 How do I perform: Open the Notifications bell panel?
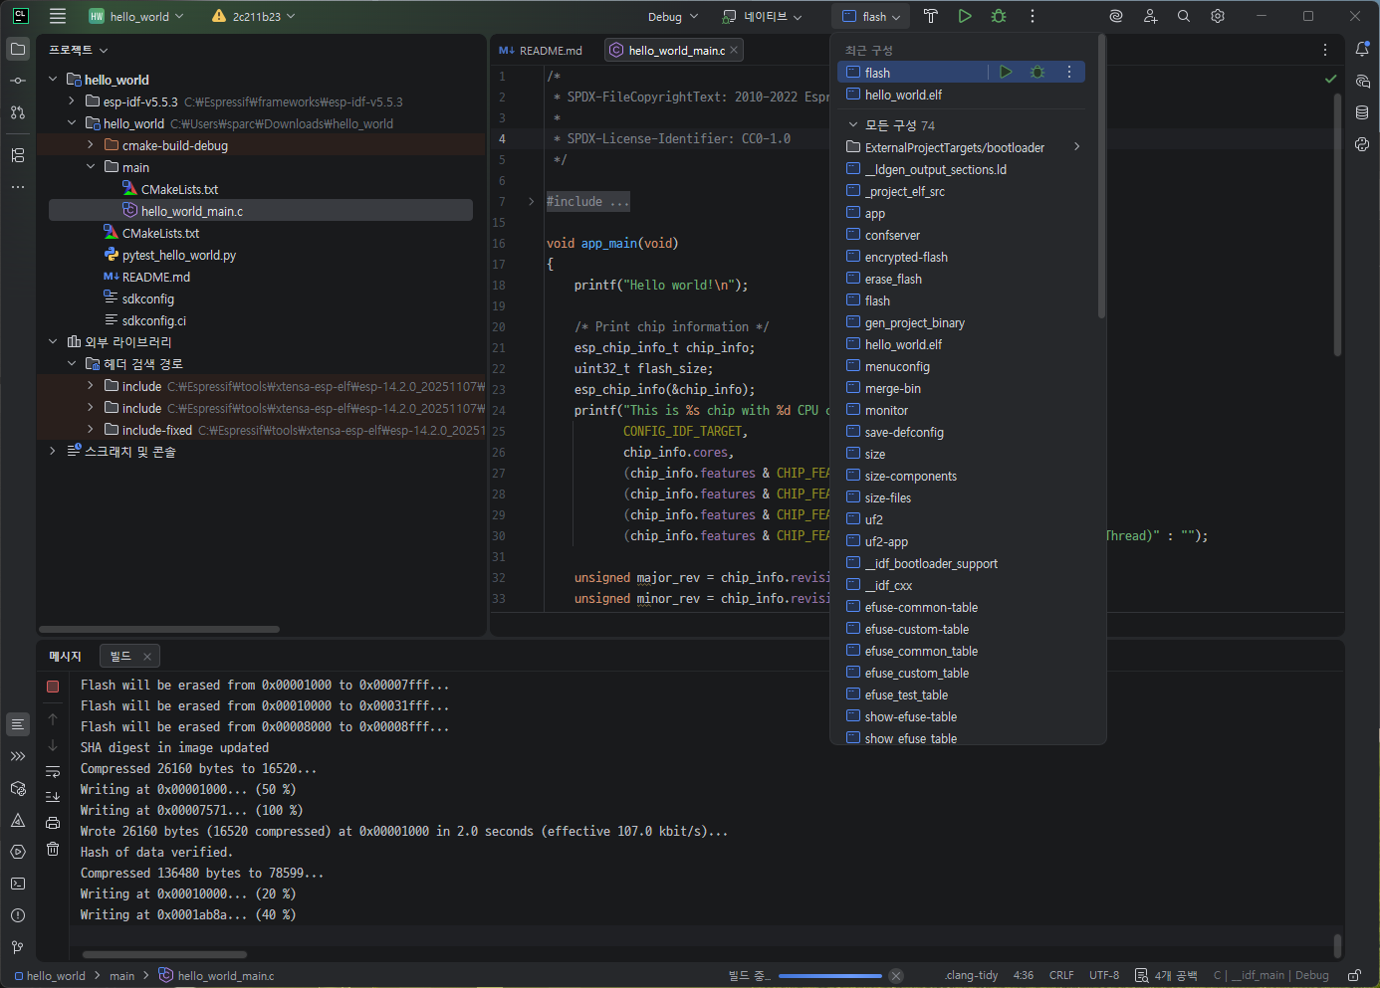click(x=1362, y=49)
